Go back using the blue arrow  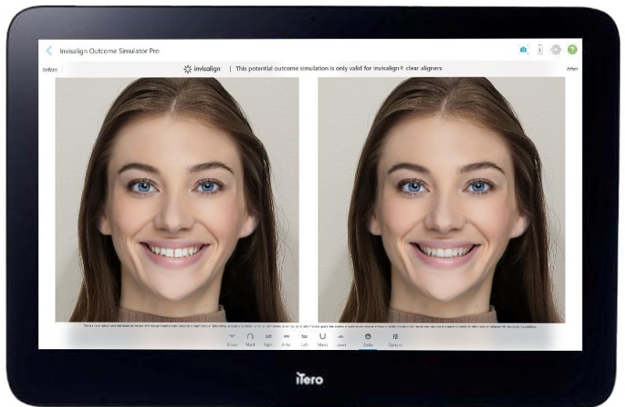49,51
